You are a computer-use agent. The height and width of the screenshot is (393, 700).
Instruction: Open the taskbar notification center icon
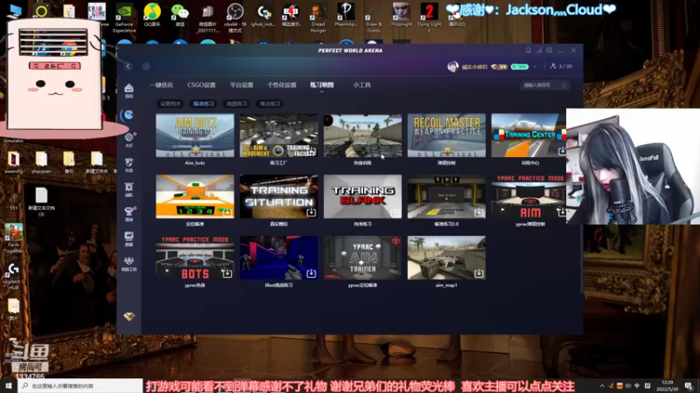(x=689, y=386)
